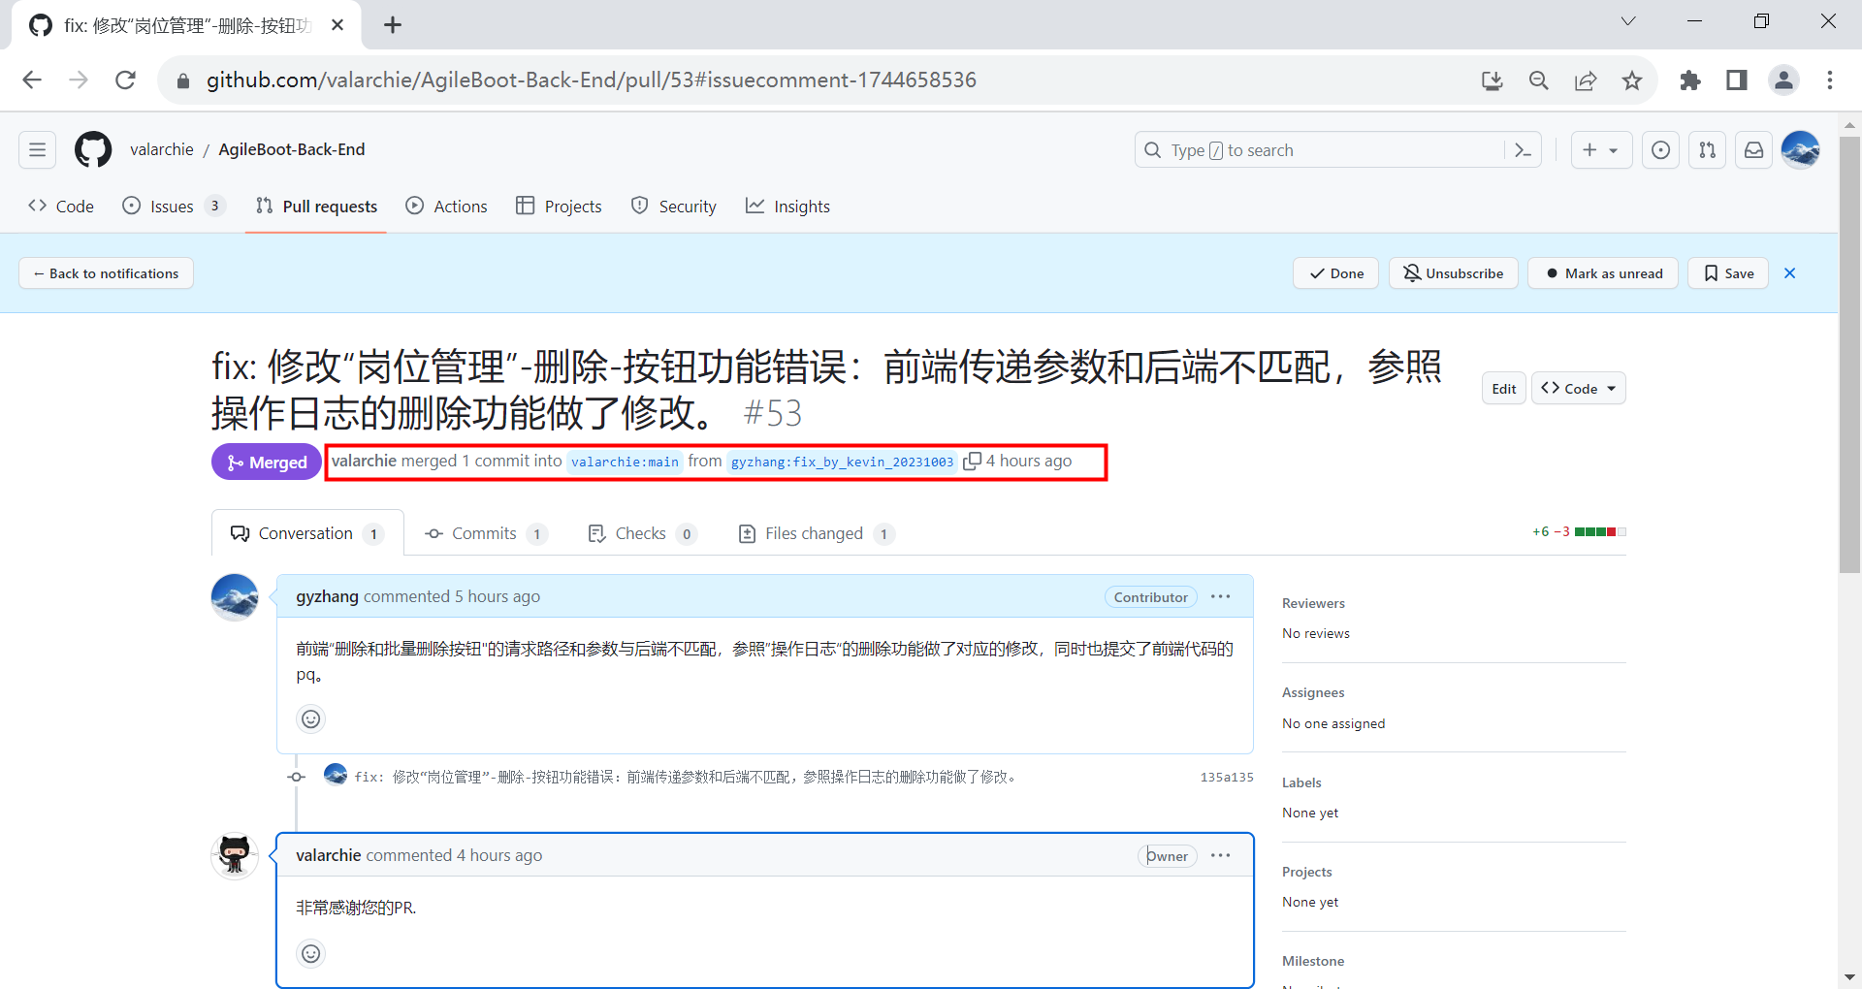This screenshot has width=1862, height=989.
Task: Open the Projects tab
Action: (559, 207)
